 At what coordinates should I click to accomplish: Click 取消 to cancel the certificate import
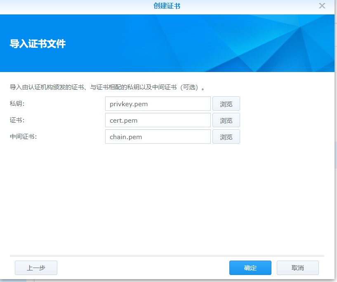pyautogui.click(x=297, y=268)
